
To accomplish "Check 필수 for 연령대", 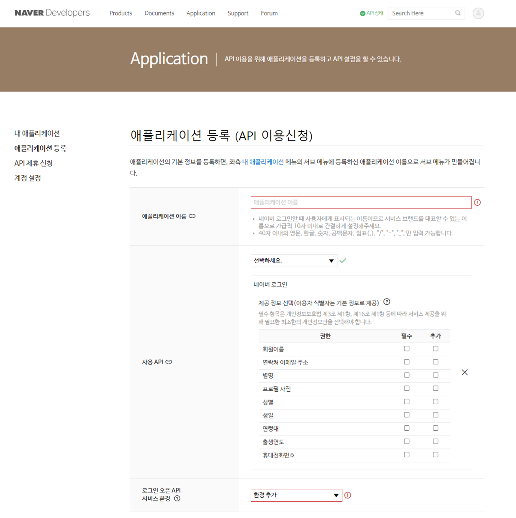I will [x=407, y=428].
